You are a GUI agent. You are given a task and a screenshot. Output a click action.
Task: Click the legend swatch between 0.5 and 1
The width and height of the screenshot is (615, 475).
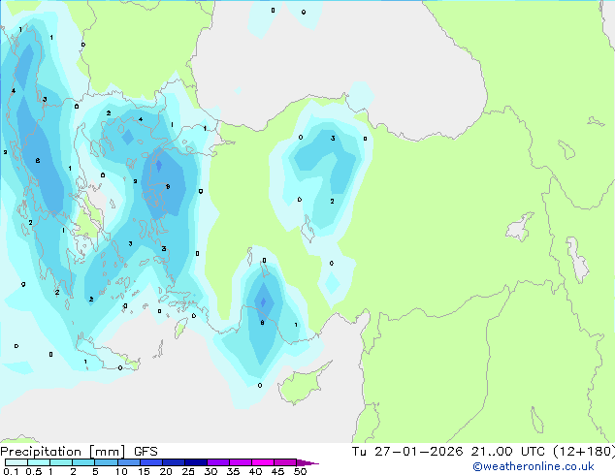coord(39,462)
